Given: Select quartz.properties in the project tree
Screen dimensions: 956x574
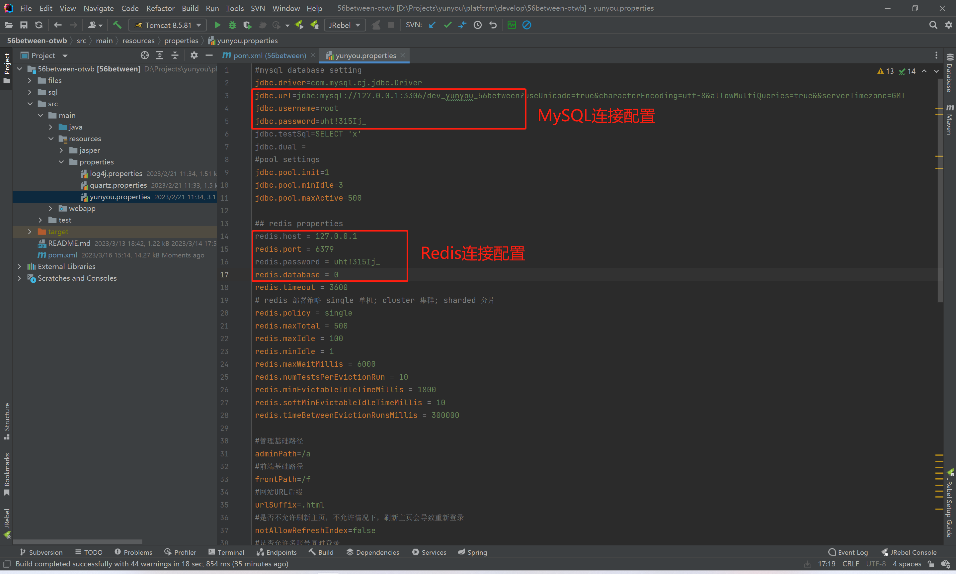Looking at the screenshot, I should [x=118, y=185].
